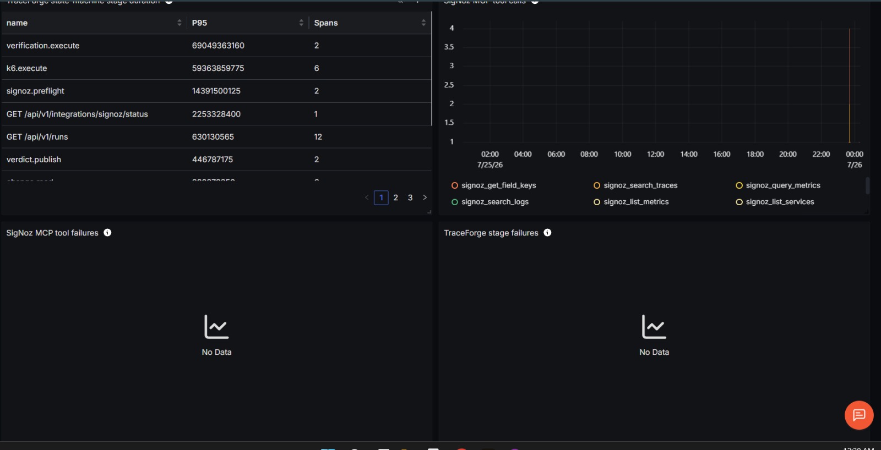Image resolution: width=881 pixels, height=450 pixels.
Task: Click the verification.execute row name
Action: 43,46
